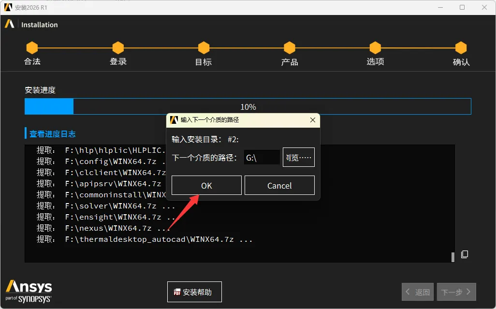Viewport: 496px width, 309px height.
Task: Select log line F:\config\WINX64.7z
Action: (101, 162)
